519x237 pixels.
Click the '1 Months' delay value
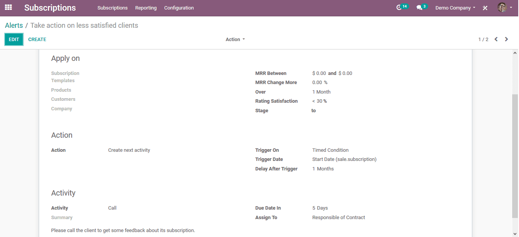323,169
